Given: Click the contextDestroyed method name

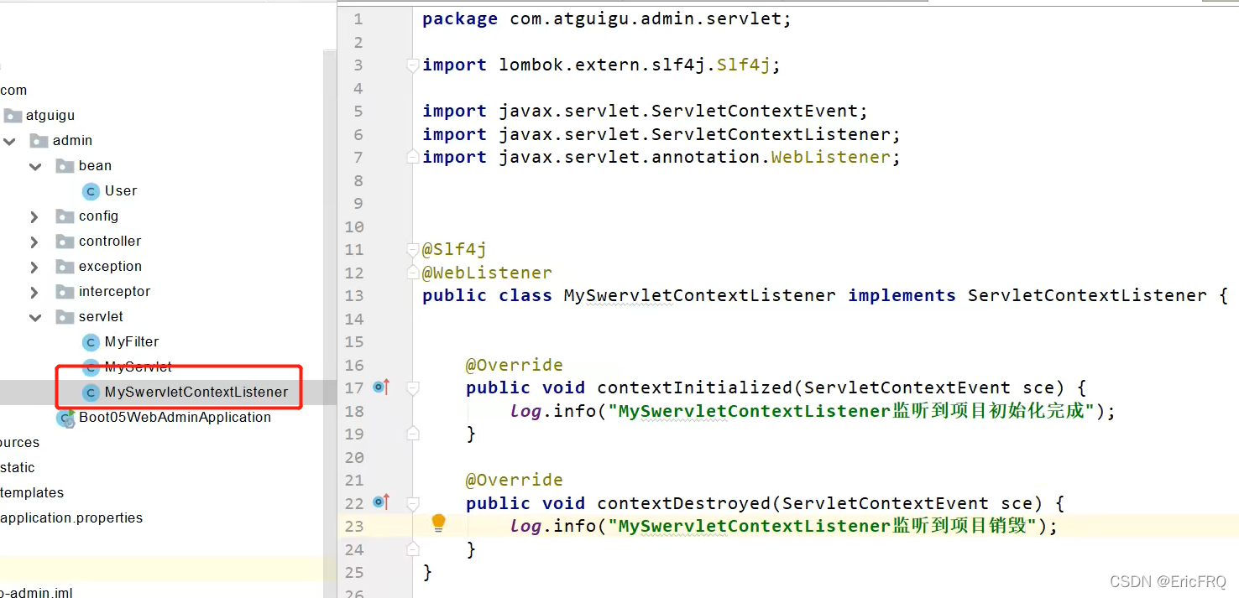Looking at the screenshot, I should click(683, 503).
